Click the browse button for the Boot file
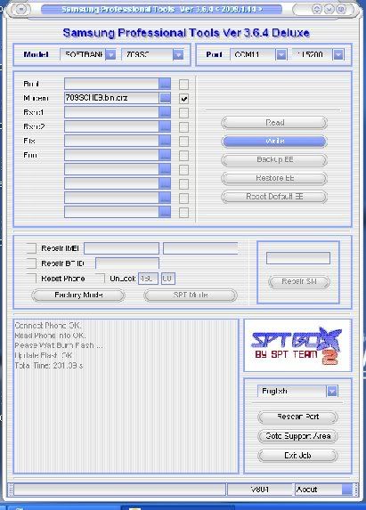366x510 pixels. (165, 84)
